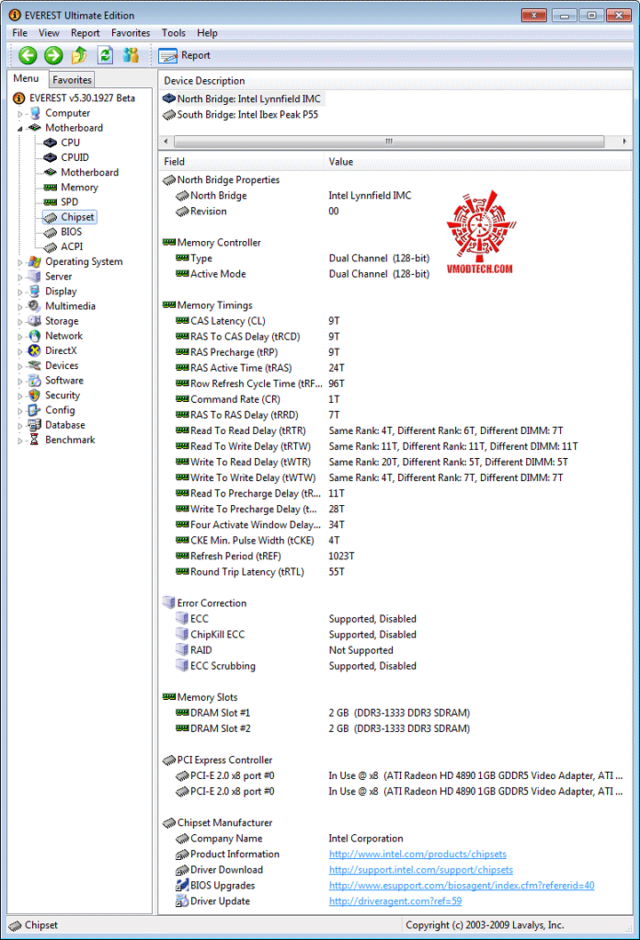This screenshot has width=640, height=940.
Task: Click the Up folder toolbar icon
Action: coord(79,55)
